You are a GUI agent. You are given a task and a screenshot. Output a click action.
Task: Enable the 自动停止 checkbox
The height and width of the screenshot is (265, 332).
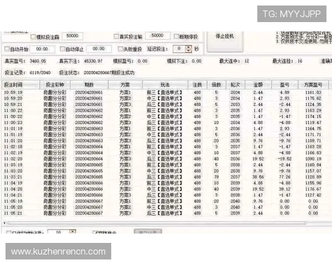pyautogui.click(x=62, y=49)
